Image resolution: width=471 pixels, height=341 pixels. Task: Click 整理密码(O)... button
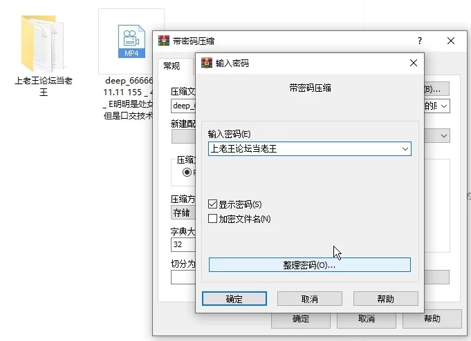pyautogui.click(x=310, y=265)
